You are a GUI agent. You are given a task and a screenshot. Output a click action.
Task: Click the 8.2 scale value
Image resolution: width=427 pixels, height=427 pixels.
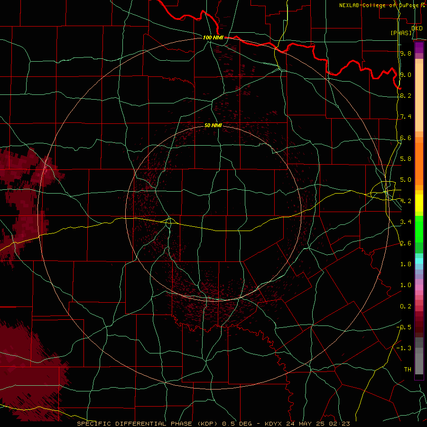(406, 95)
